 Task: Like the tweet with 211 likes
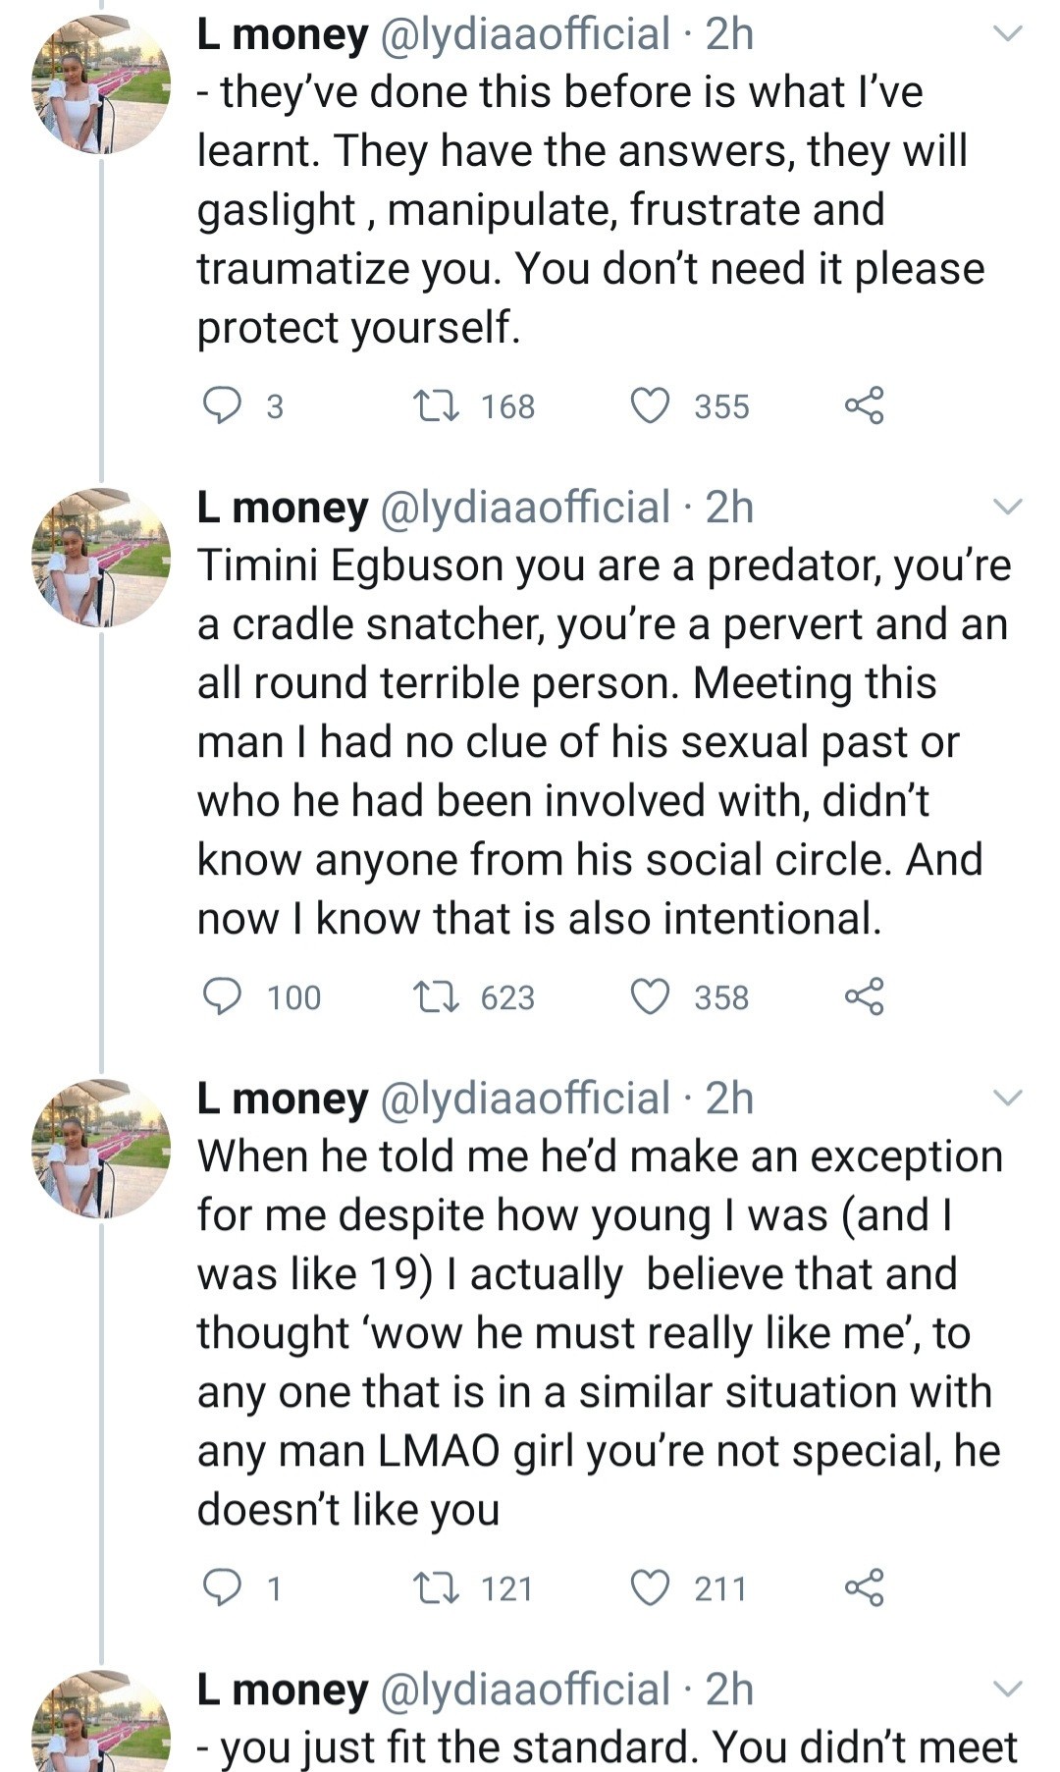click(649, 1587)
